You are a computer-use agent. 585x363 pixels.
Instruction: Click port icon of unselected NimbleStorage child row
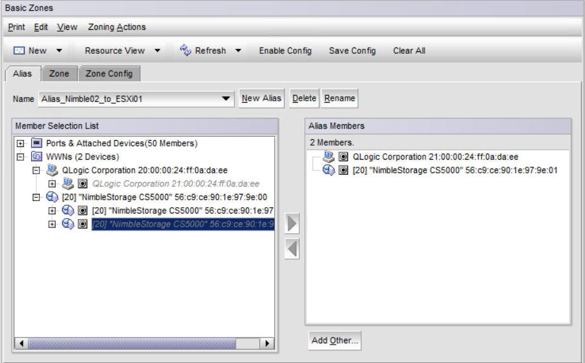tap(82, 210)
